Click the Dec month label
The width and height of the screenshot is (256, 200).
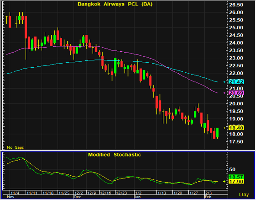(x=77, y=197)
